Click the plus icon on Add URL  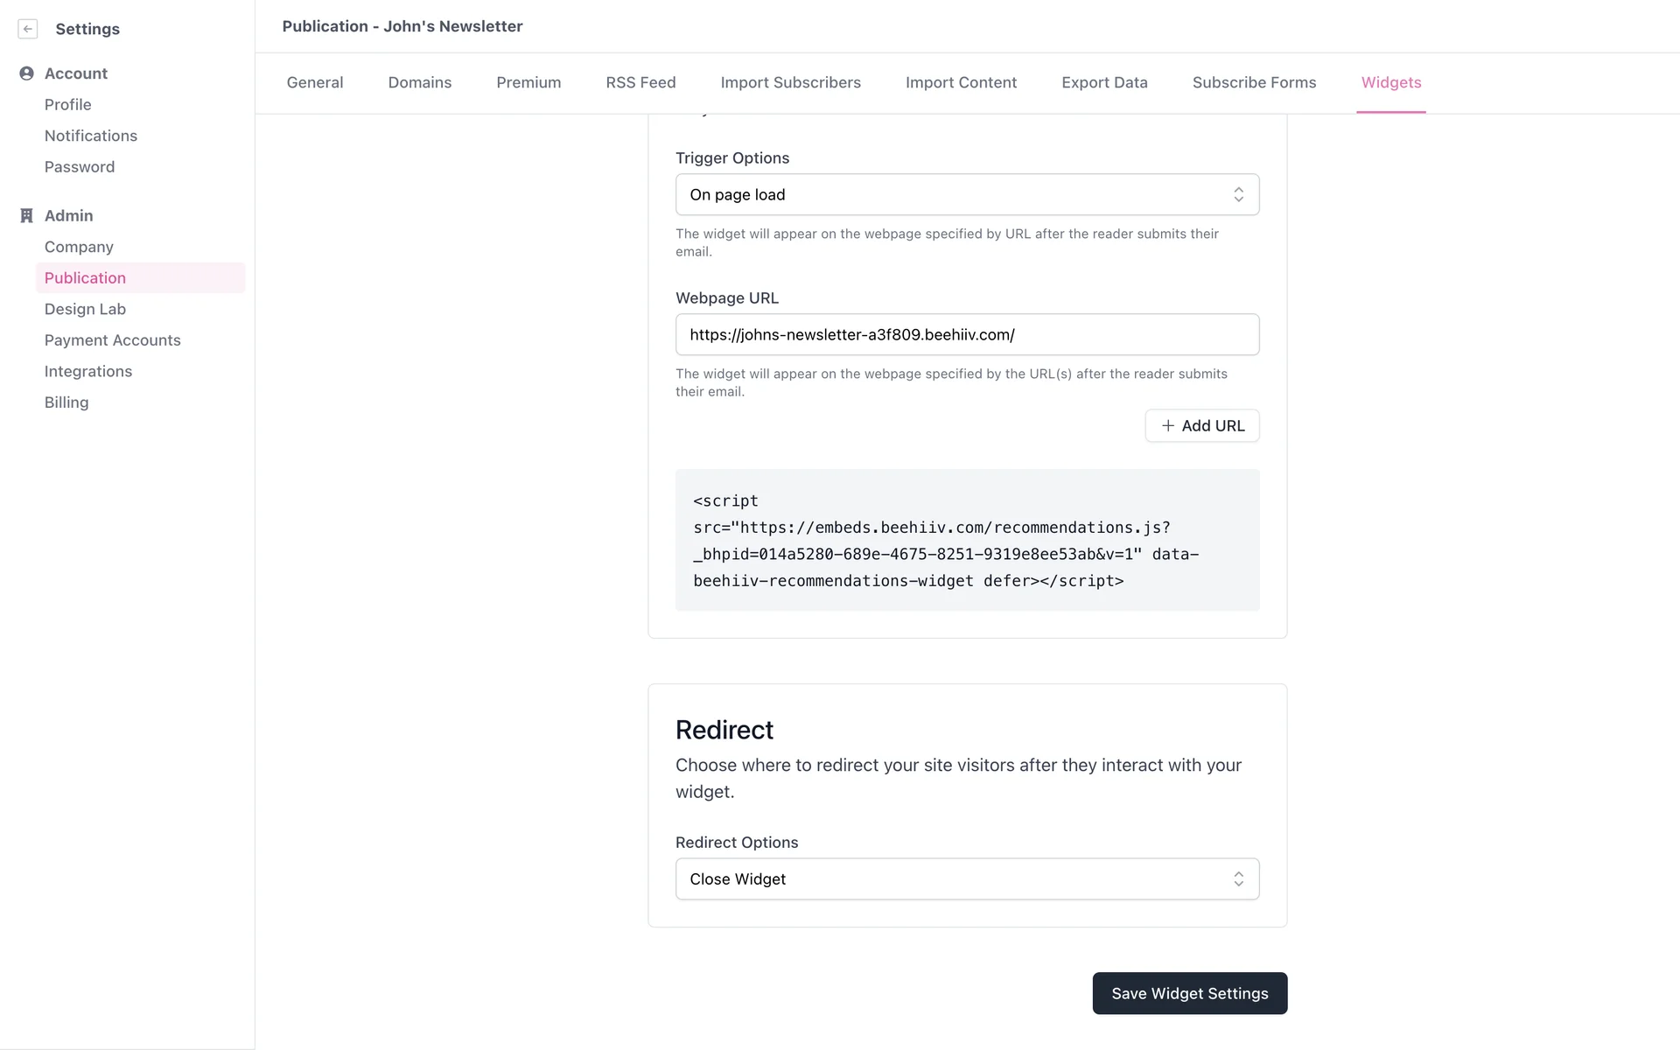tap(1167, 426)
